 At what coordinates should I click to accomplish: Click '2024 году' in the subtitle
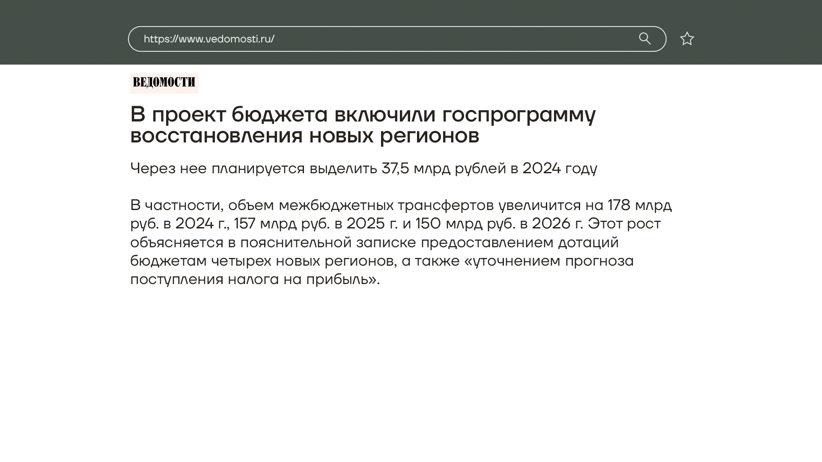click(x=559, y=169)
